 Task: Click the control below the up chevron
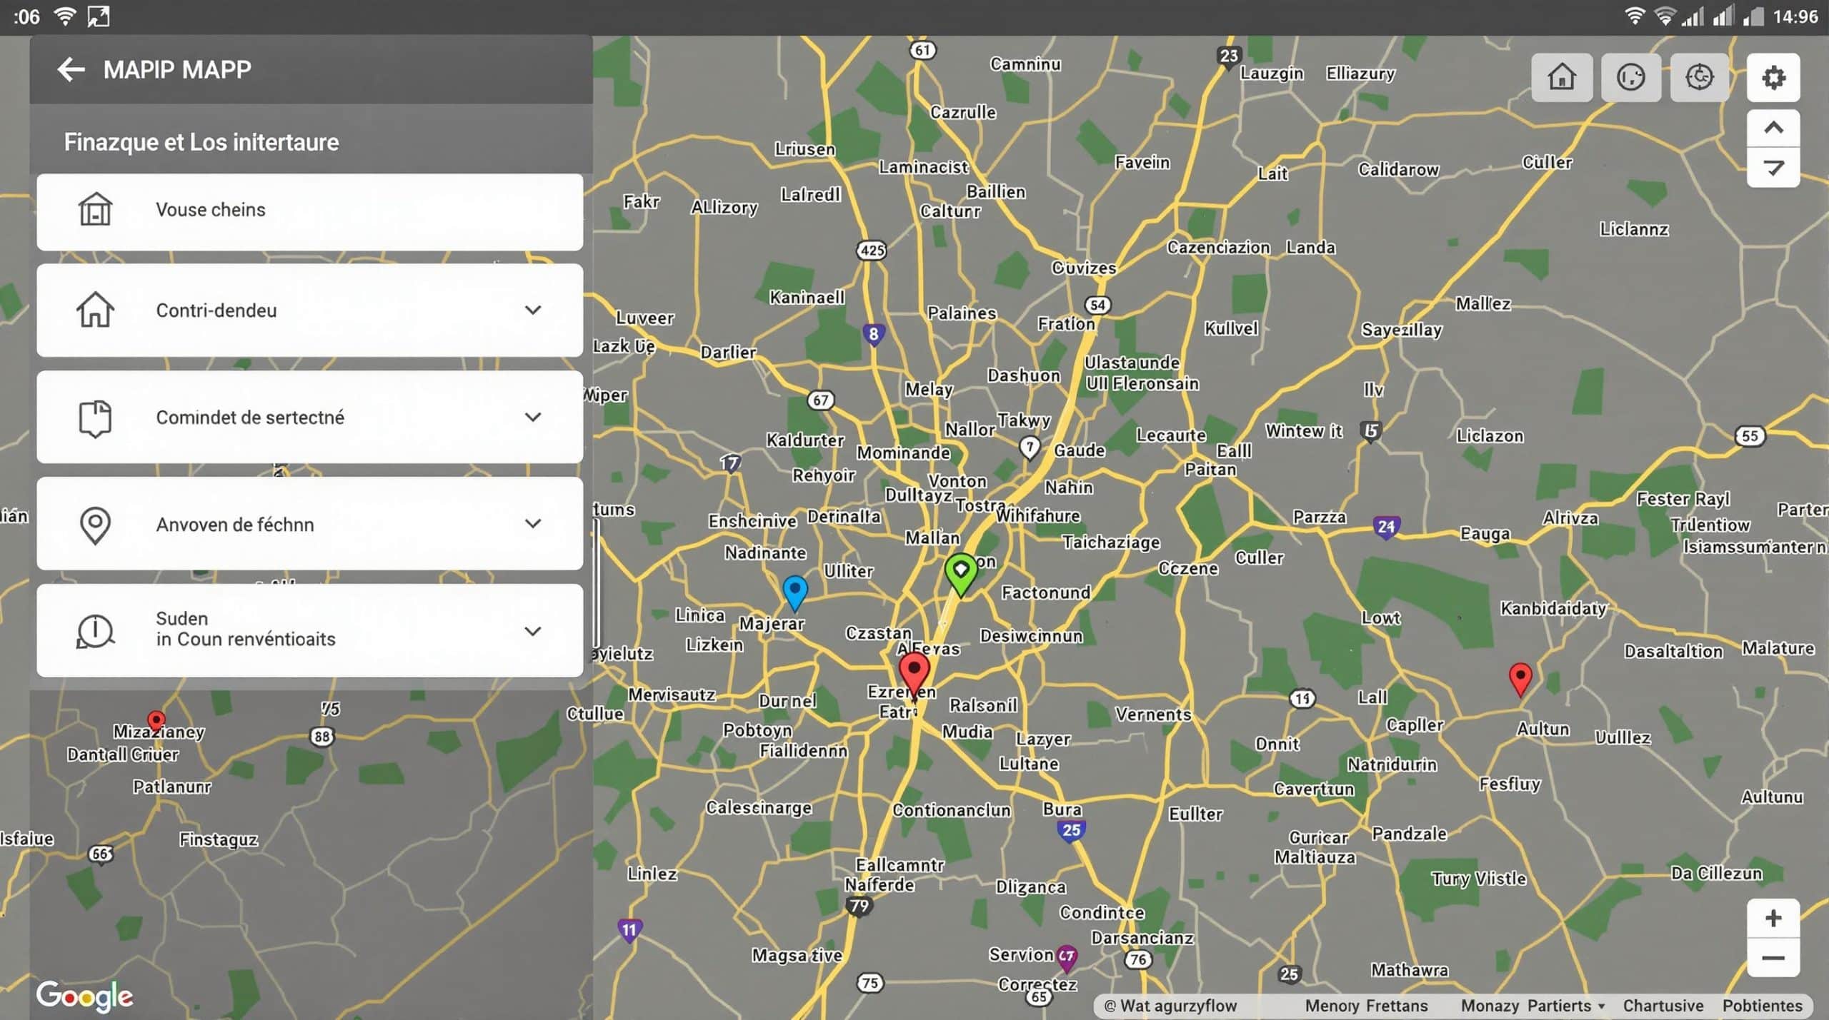point(1773,168)
